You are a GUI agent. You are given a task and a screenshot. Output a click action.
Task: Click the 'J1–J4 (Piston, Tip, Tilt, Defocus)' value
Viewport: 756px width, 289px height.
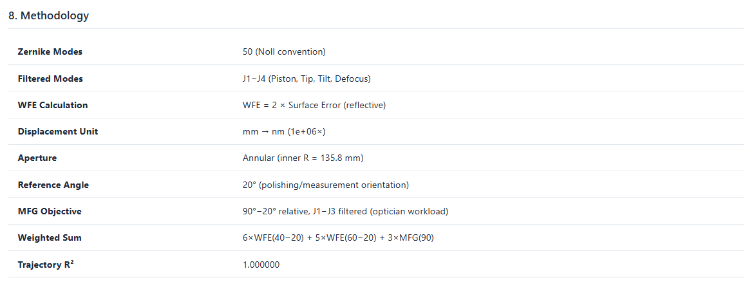point(307,79)
